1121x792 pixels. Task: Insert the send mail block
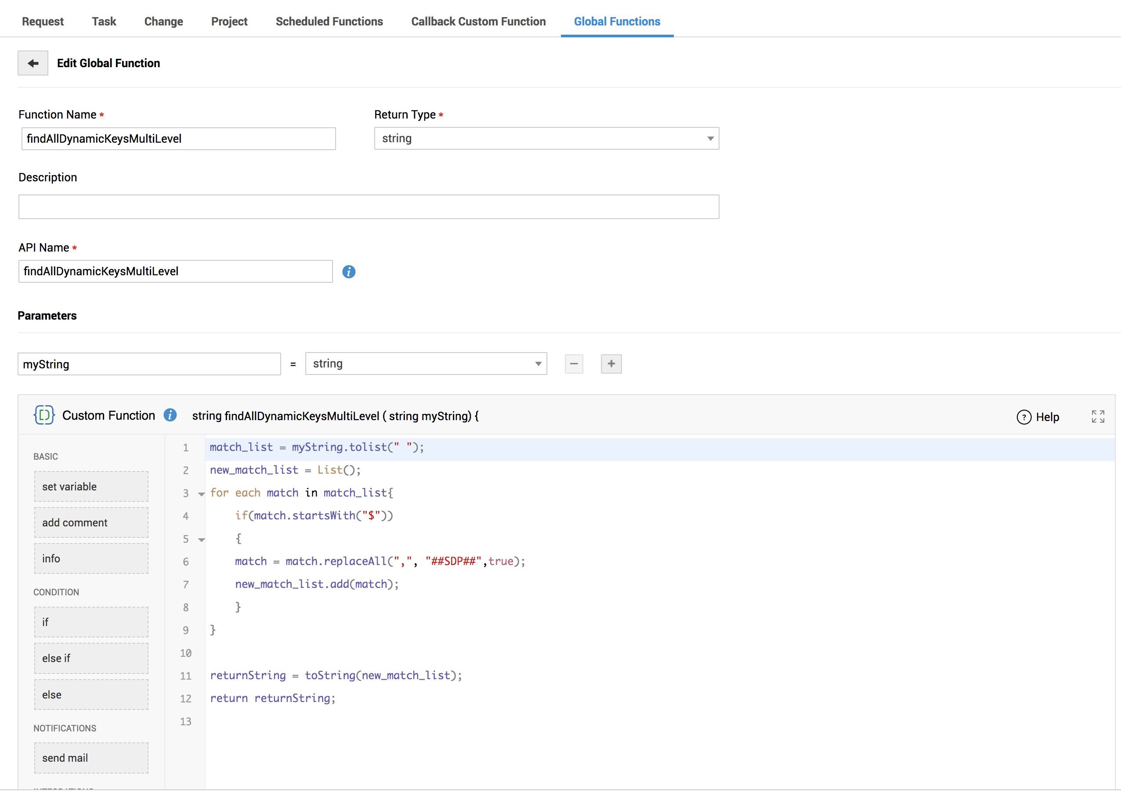tap(91, 758)
